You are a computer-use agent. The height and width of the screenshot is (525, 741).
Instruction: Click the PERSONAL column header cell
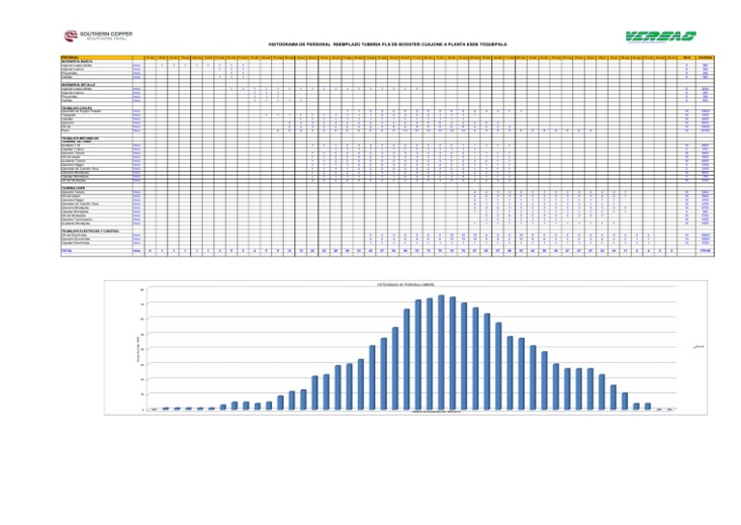68,57
